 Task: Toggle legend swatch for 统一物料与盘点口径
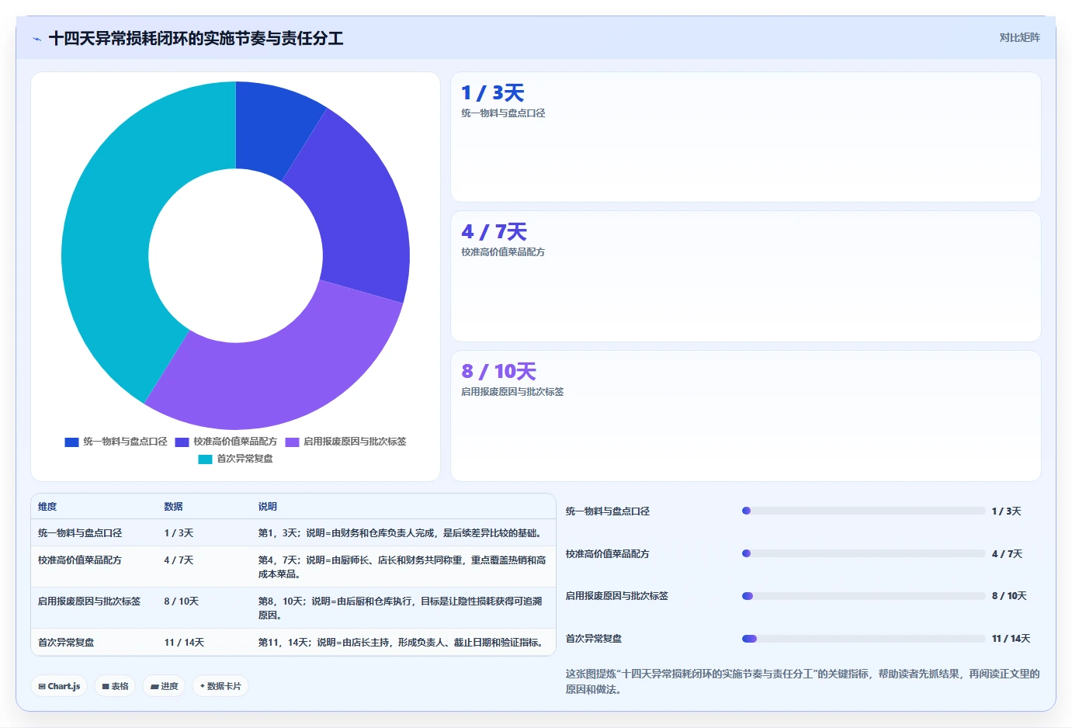pyautogui.click(x=71, y=442)
